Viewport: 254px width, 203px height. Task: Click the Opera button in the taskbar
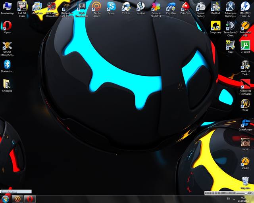click(x=30, y=199)
